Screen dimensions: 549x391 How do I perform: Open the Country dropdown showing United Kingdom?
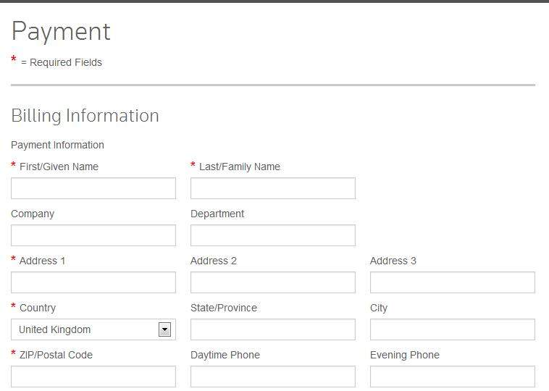click(93, 329)
